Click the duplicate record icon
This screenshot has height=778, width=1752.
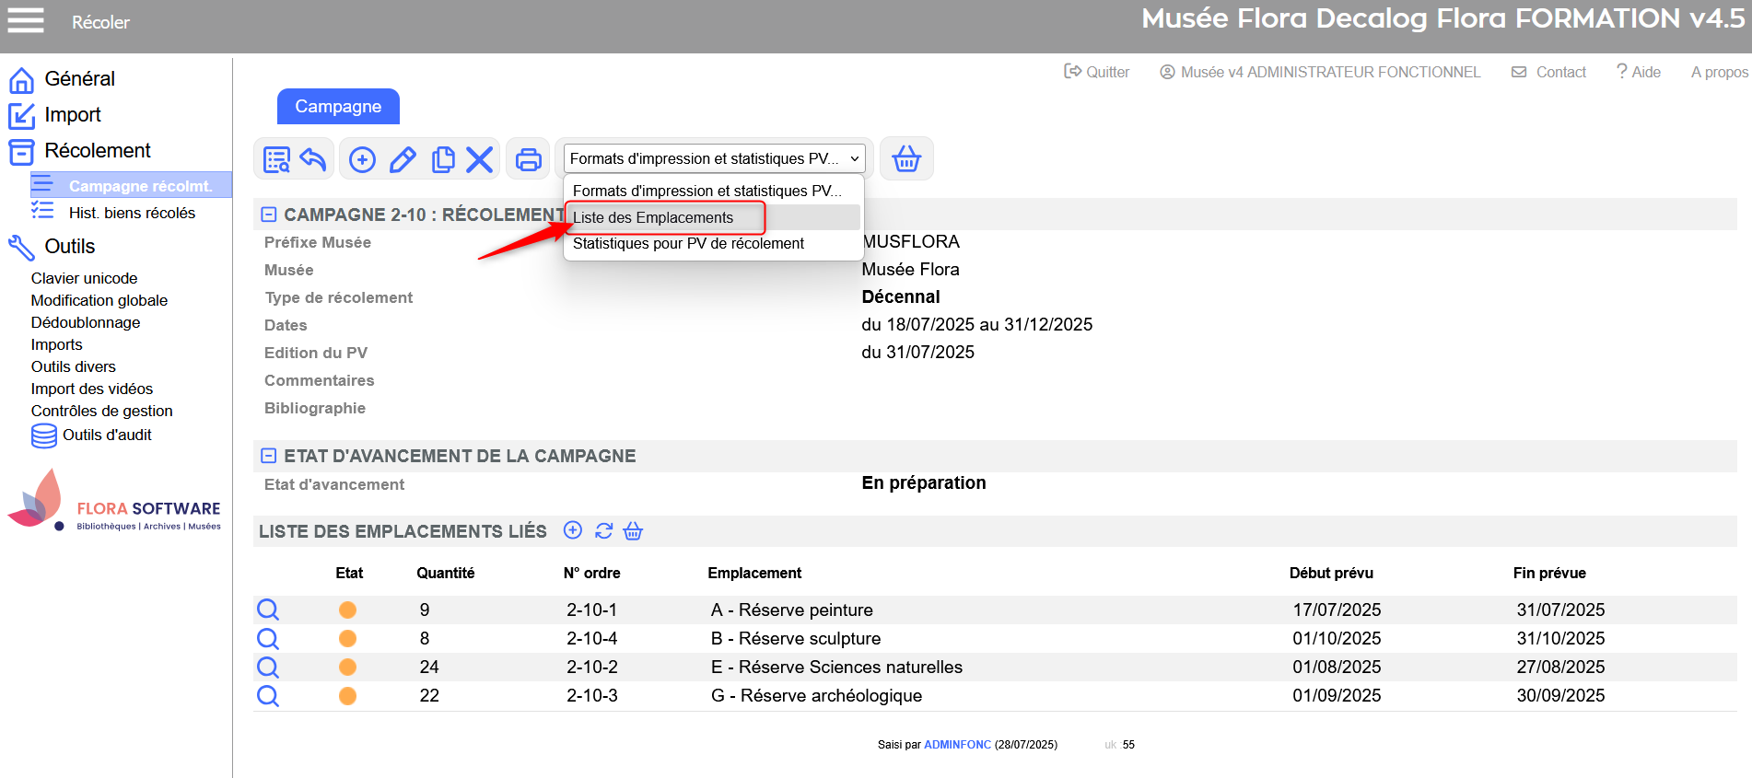coord(443,159)
